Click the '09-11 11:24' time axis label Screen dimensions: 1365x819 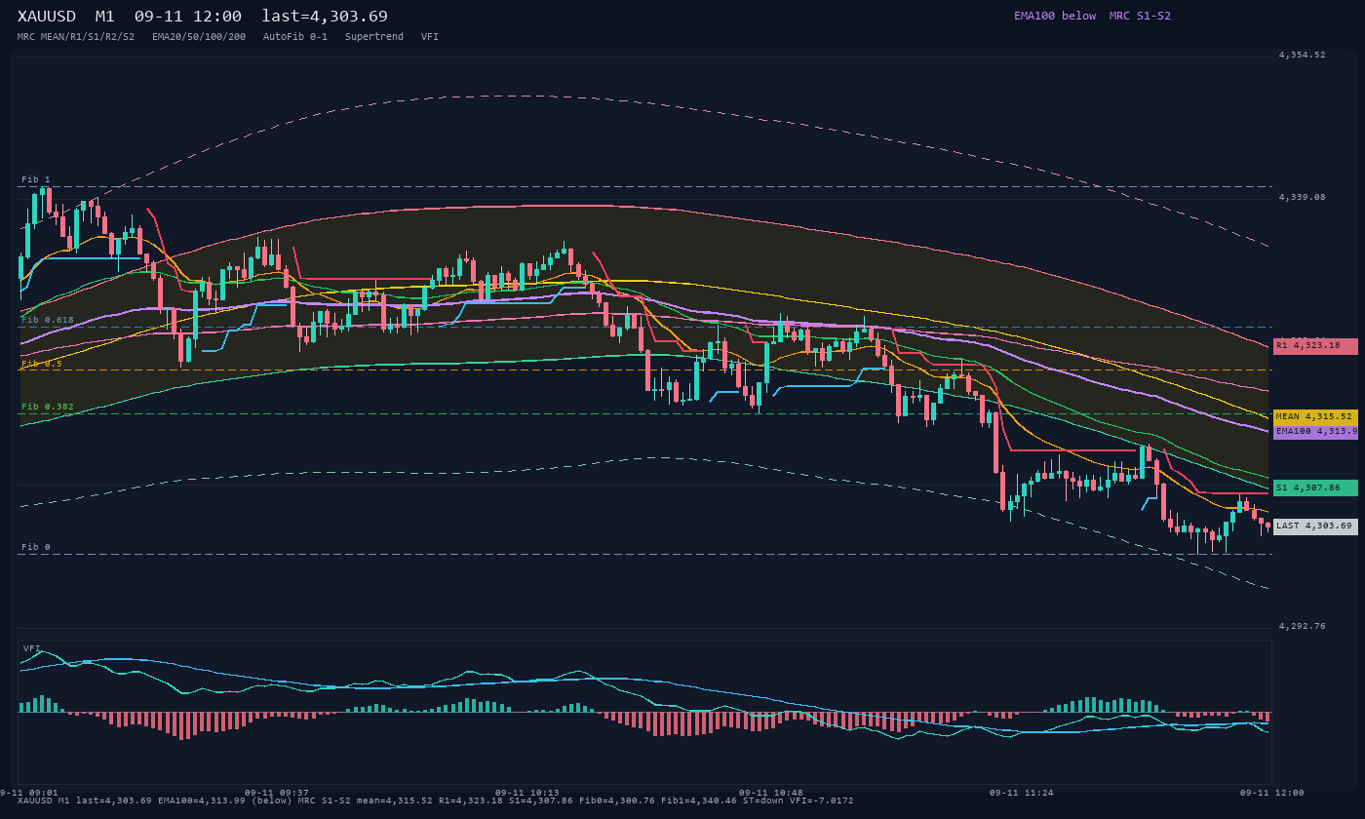click(1021, 793)
